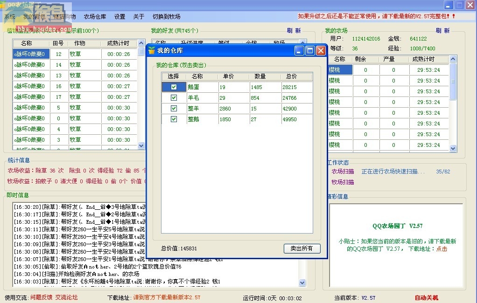The width and height of the screenshot is (477, 303).
Task: Uncheck the 鹅蛋 checkbox in warehouse
Action: 174,87
